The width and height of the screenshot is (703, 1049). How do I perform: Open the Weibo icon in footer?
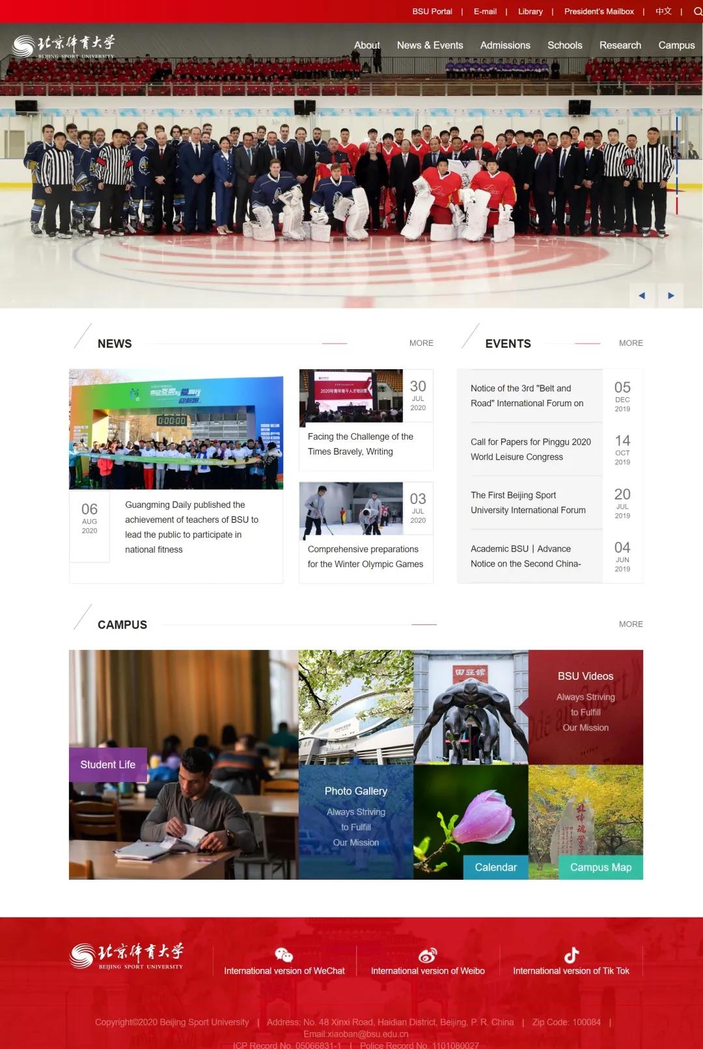428,955
